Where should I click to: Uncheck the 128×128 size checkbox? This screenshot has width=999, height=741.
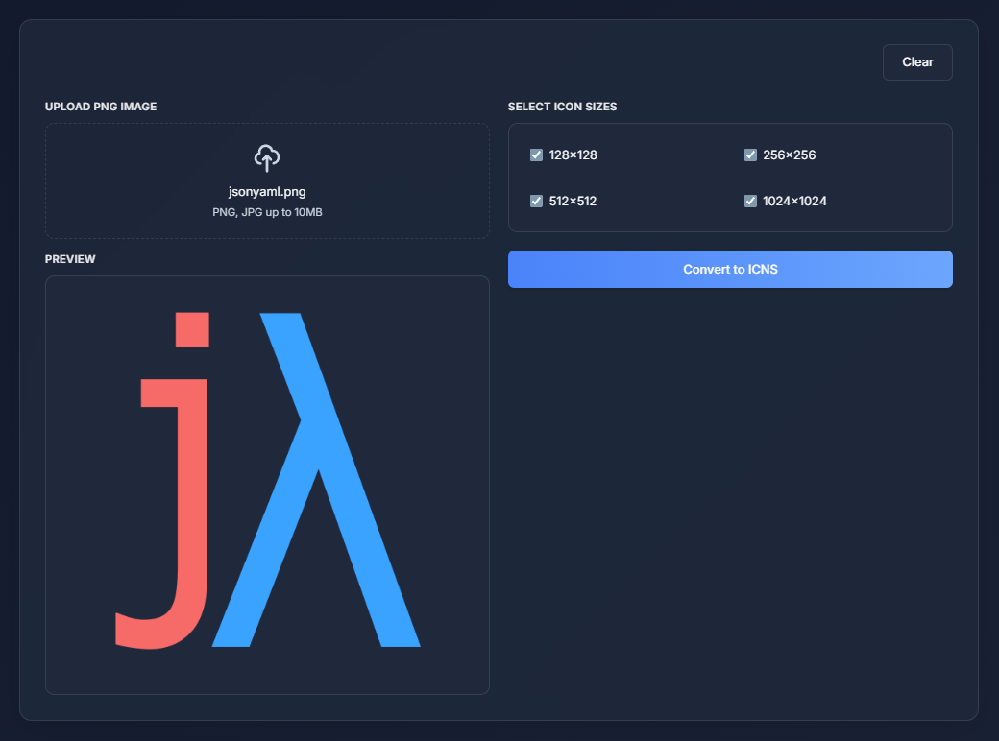536,155
